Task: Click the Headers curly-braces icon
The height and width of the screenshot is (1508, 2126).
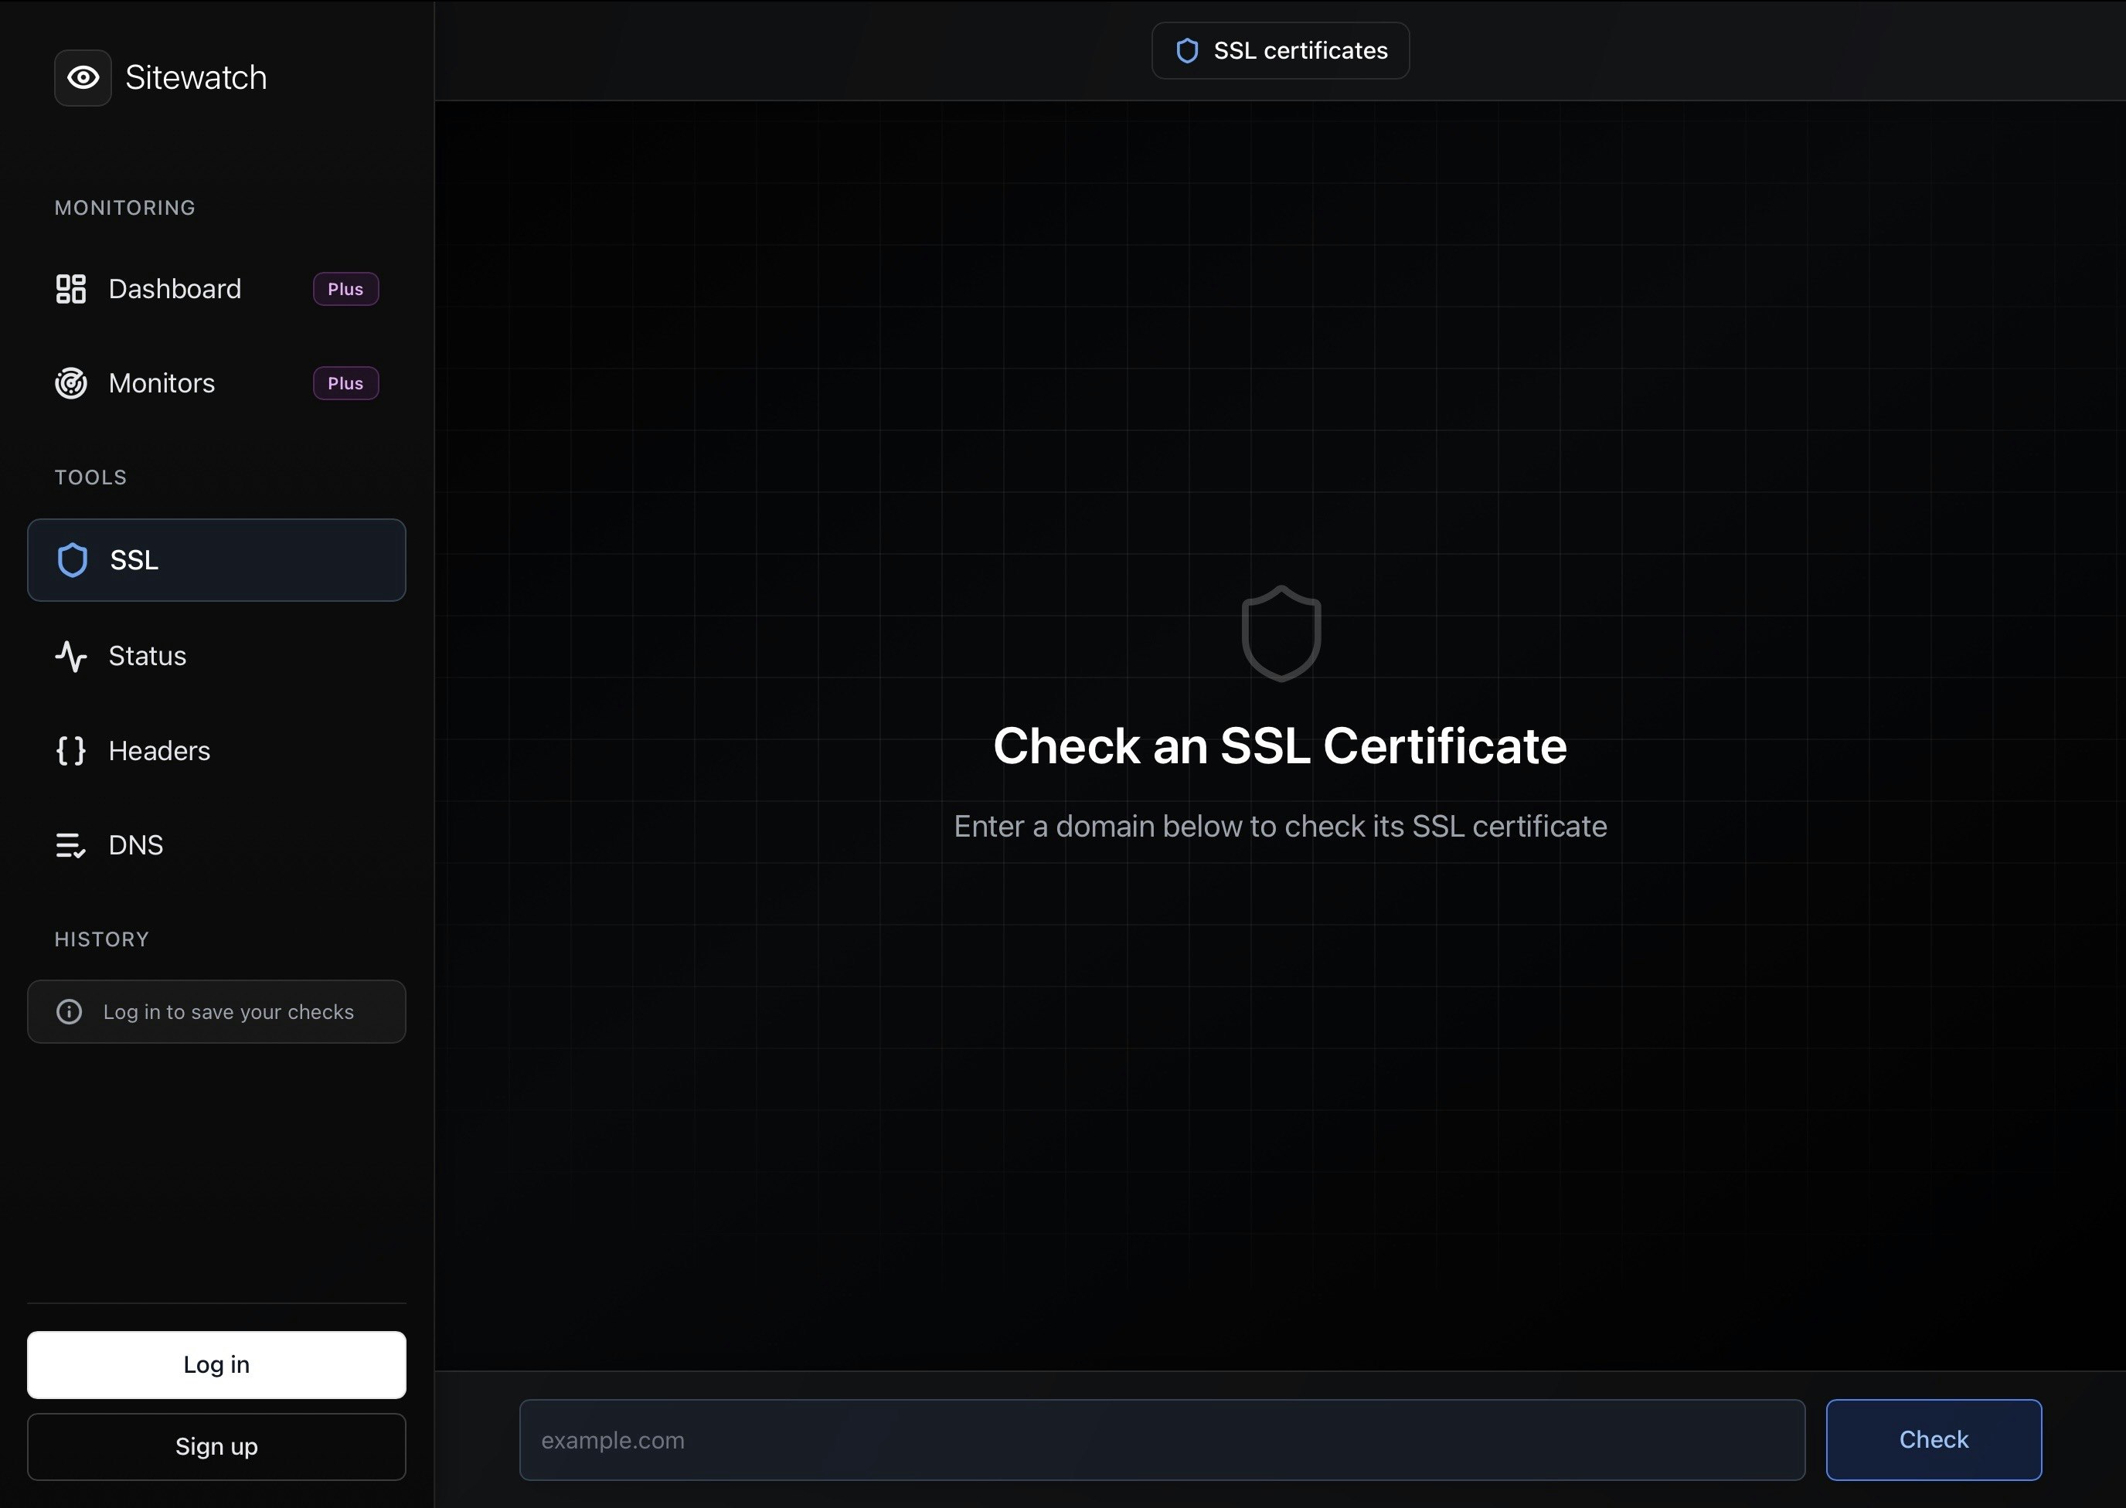Action: point(70,751)
